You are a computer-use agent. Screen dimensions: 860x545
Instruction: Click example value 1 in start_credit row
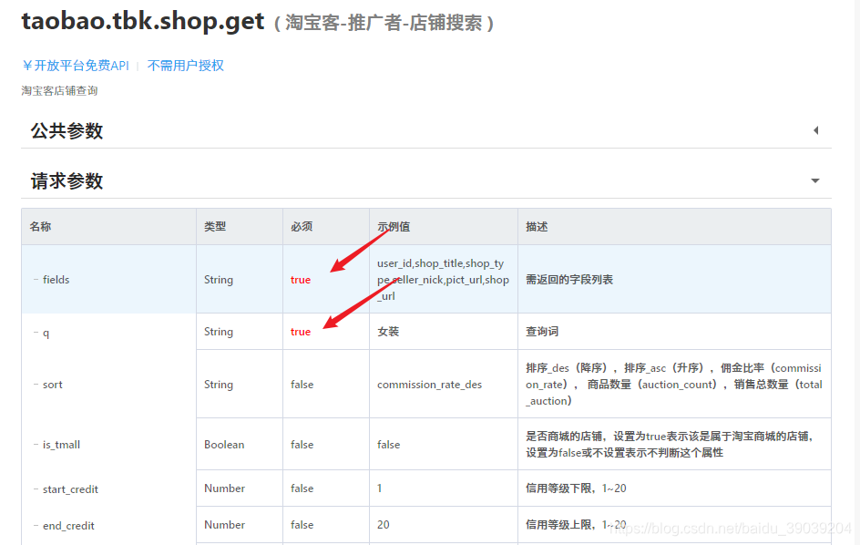[x=380, y=488]
